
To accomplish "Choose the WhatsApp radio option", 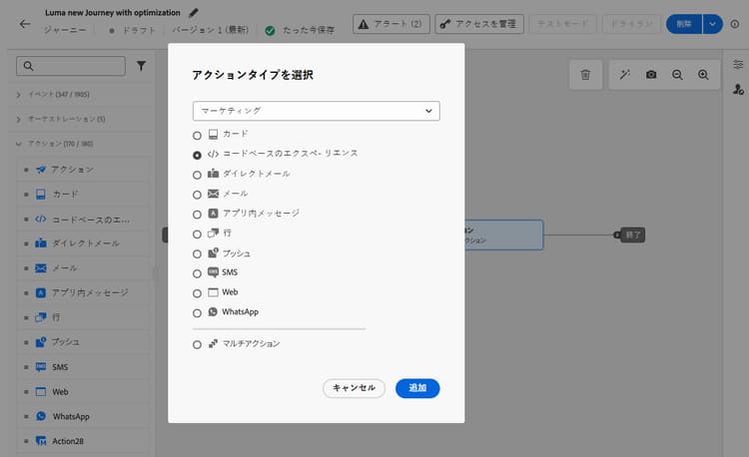I will pos(197,313).
